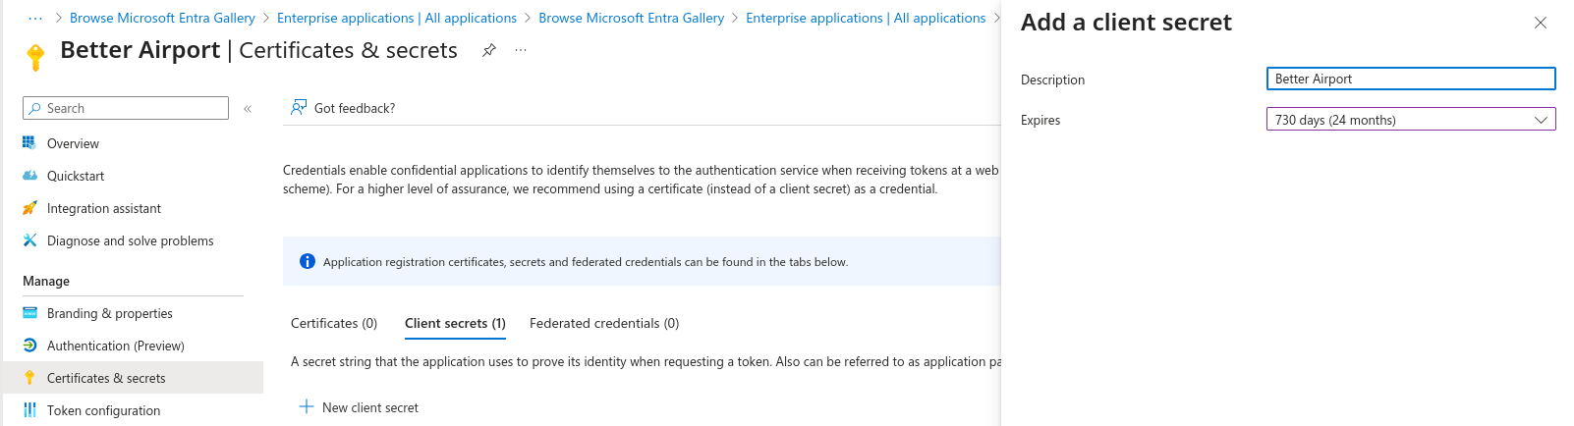Open Integration assistant rocket icon

(x=29, y=208)
